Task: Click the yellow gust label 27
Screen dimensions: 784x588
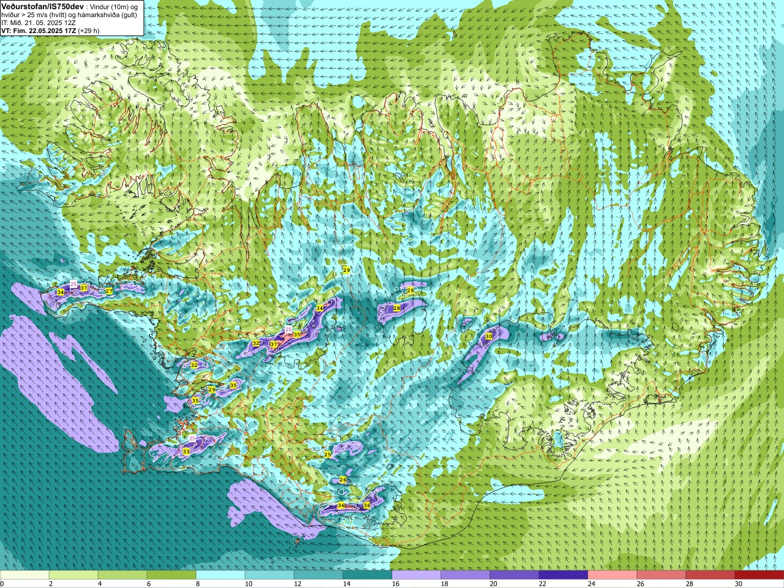Action: pyautogui.click(x=108, y=291)
